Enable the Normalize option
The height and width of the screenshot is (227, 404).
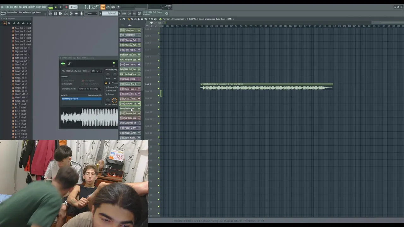pyautogui.click(x=111, y=91)
